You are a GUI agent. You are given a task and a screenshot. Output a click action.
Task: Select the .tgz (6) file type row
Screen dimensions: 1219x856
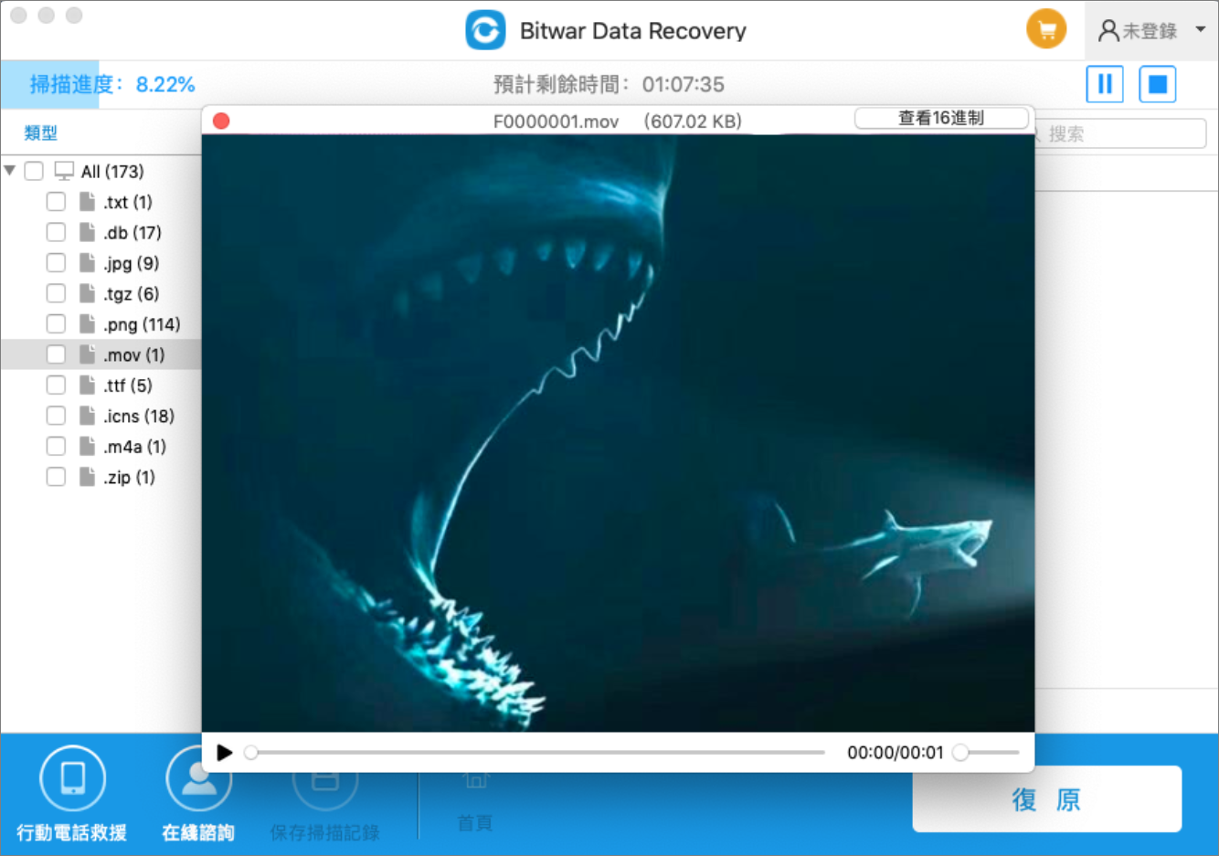101,293
